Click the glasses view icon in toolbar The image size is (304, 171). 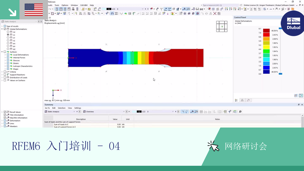click(197, 9)
